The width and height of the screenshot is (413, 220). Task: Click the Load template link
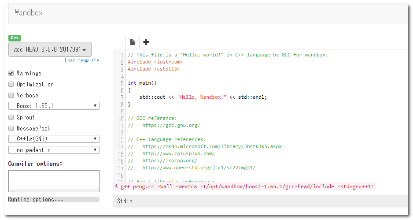click(x=82, y=60)
